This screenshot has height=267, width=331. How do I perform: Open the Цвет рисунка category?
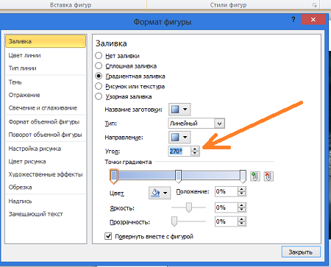click(x=46, y=162)
